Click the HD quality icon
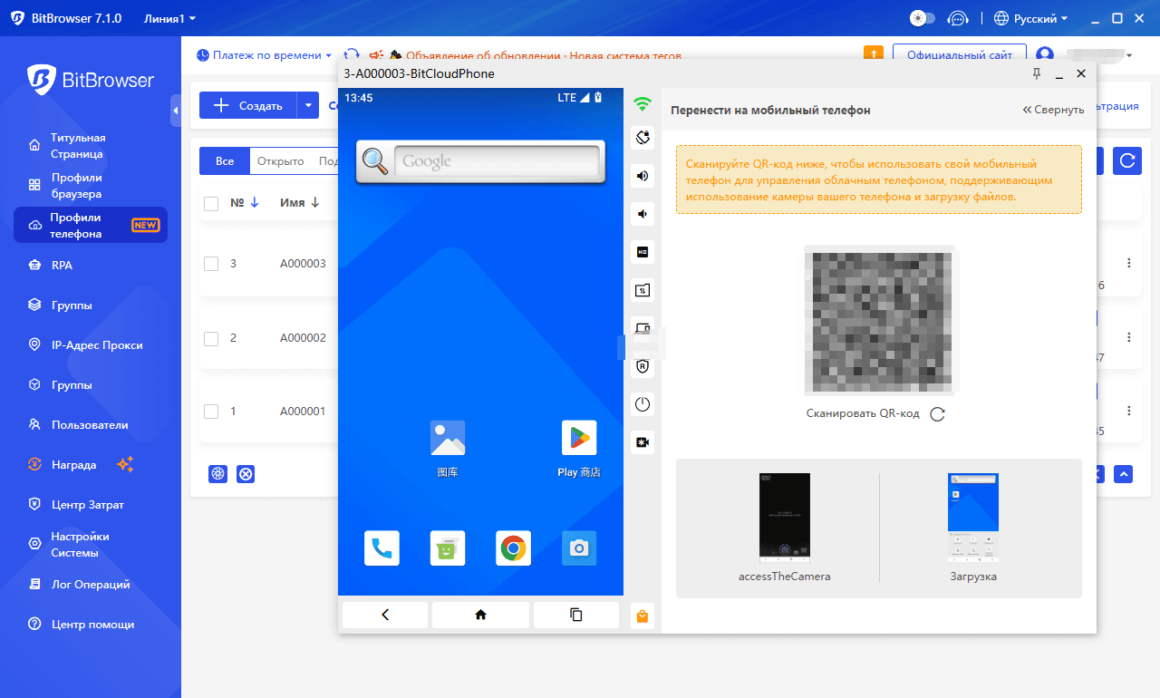The width and height of the screenshot is (1160, 698). click(643, 252)
